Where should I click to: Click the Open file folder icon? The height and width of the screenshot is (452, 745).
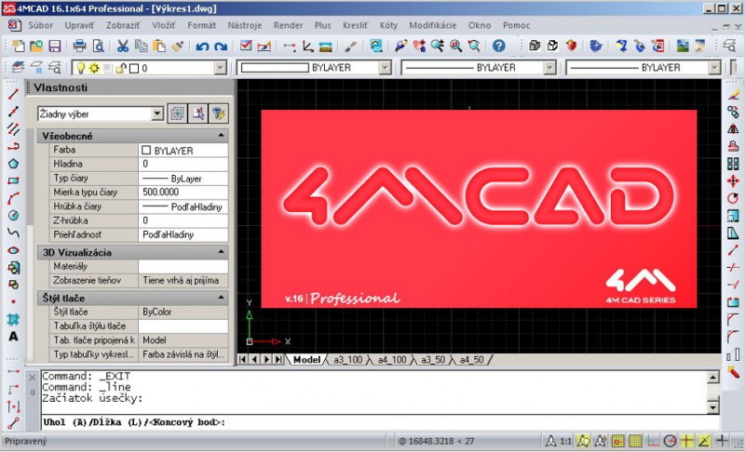36,46
